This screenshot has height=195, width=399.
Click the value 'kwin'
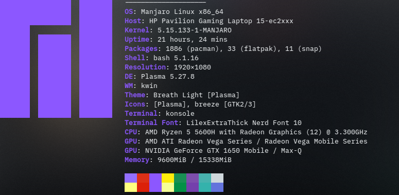click(x=149, y=86)
